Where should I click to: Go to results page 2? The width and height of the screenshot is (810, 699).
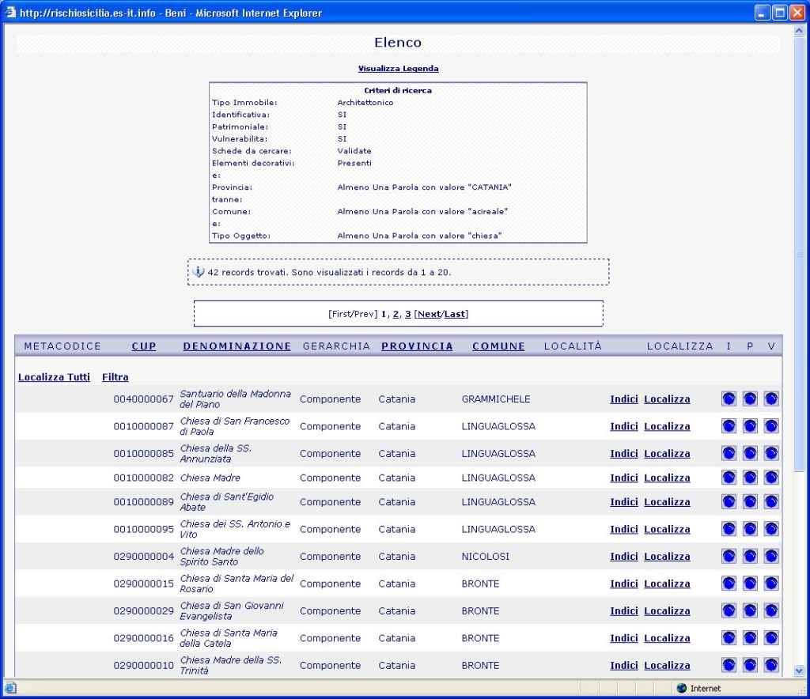click(396, 314)
